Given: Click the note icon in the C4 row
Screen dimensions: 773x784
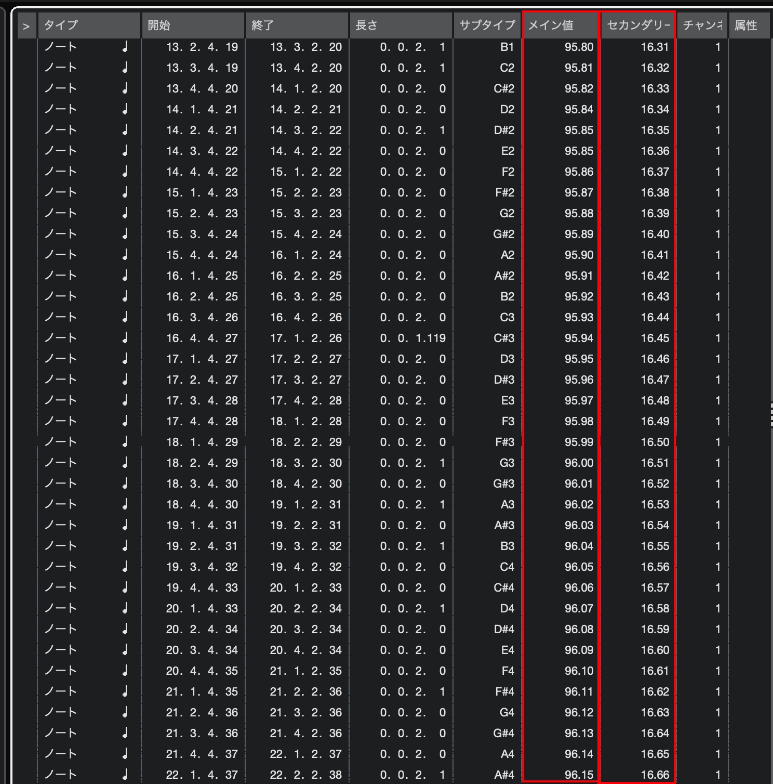Looking at the screenshot, I should (125, 567).
